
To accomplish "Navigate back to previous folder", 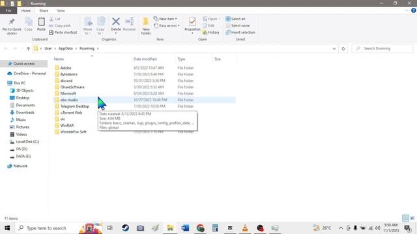I will [6, 49].
